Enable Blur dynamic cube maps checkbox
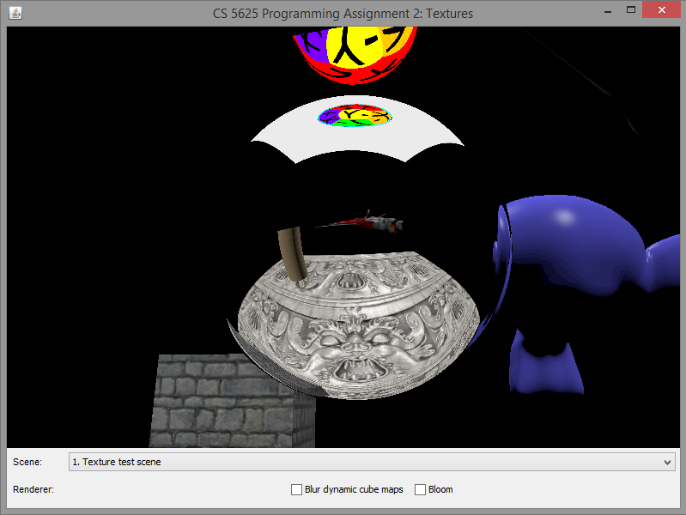This screenshot has width=686, height=515. 297,489
